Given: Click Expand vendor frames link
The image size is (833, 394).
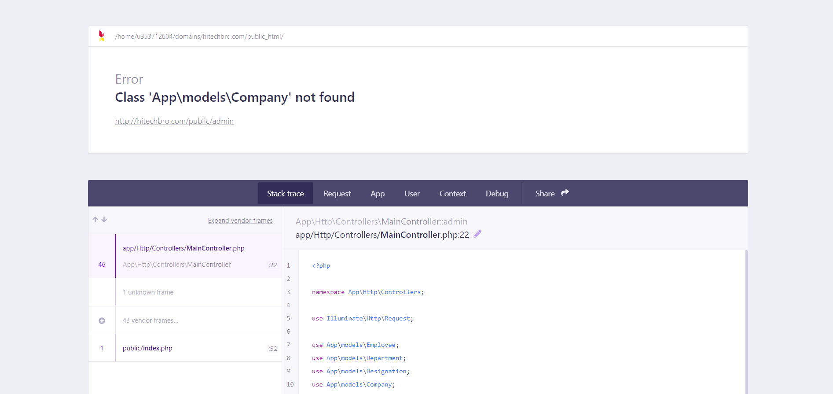Looking at the screenshot, I should (240, 221).
